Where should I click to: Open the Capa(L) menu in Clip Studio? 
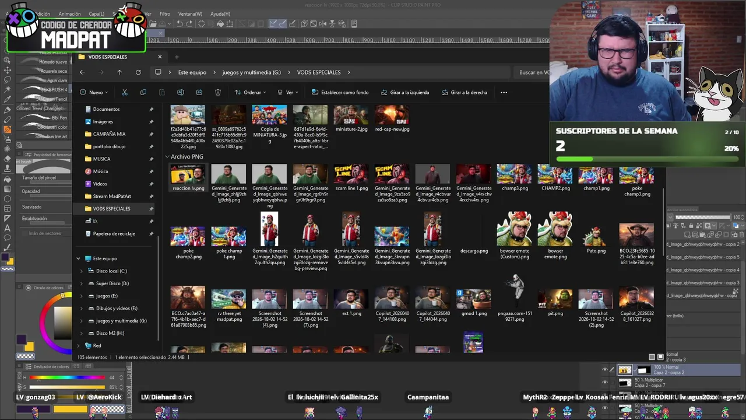(97, 14)
